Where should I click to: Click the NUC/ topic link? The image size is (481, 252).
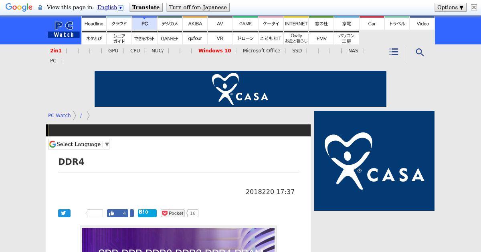158,51
